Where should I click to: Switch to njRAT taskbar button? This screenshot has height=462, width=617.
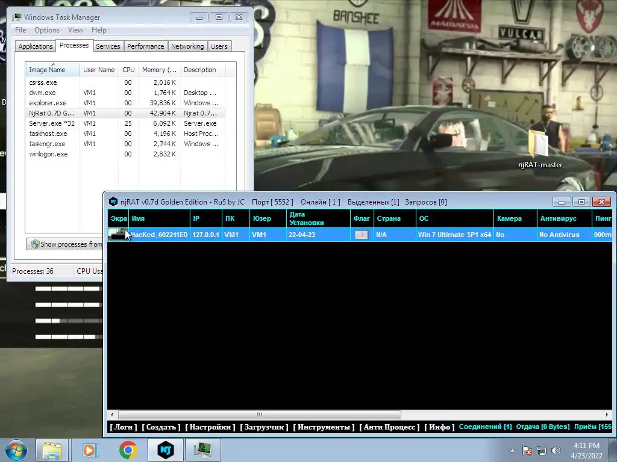(165, 450)
